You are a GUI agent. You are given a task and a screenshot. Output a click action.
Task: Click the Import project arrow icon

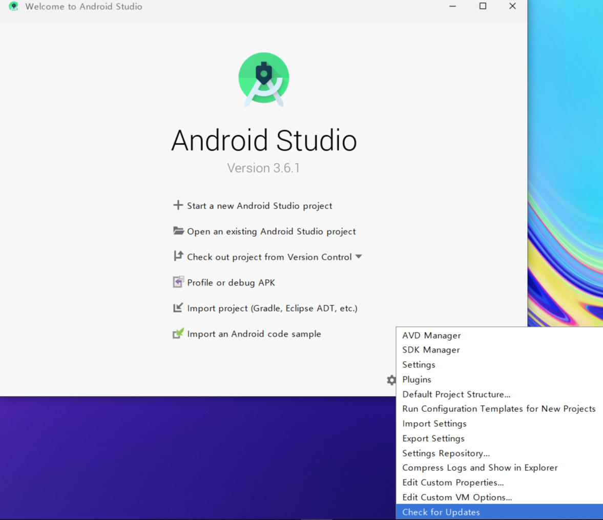pos(178,308)
